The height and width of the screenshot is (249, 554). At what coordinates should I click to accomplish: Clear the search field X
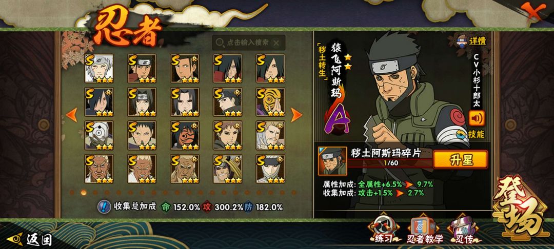276,43
